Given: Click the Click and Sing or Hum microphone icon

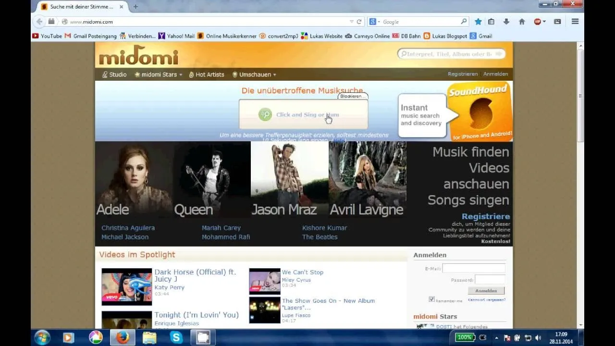Looking at the screenshot, I should pos(265,114).
